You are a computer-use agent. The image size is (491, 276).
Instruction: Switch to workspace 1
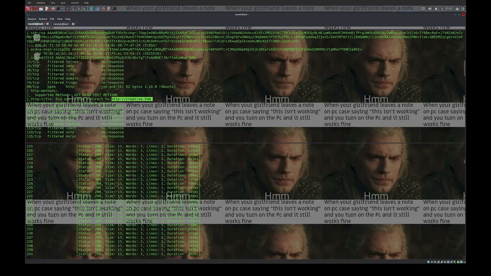click(68, 9)
